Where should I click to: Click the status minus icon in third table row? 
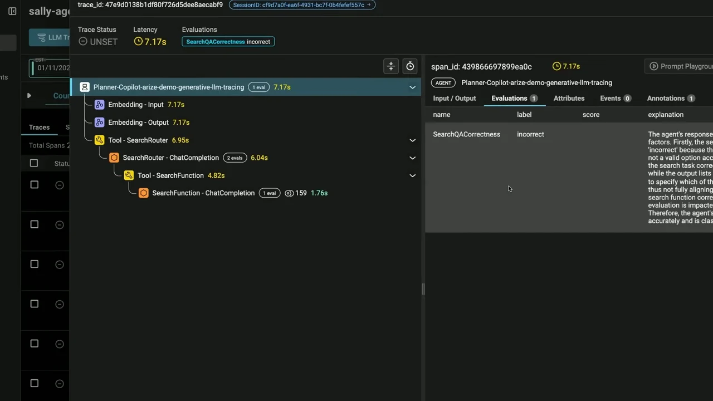60,265
